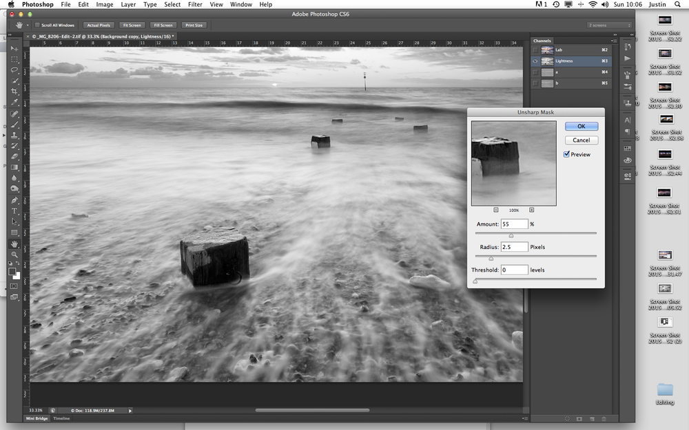
Task: Click the Amount slider handle
Action: click(x=511, y=235)
